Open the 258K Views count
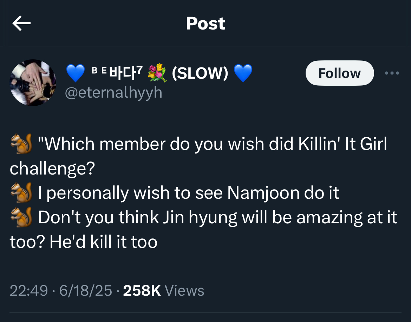 (164, 291)
